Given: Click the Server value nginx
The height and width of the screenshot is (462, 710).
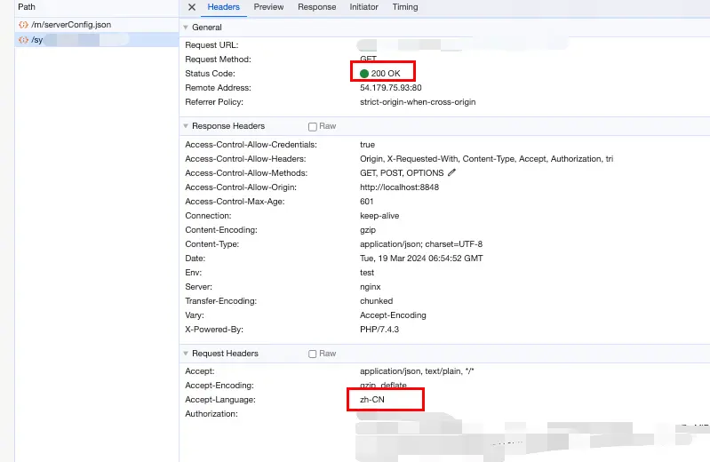Looking at the screenshot, I should point(370,287).
